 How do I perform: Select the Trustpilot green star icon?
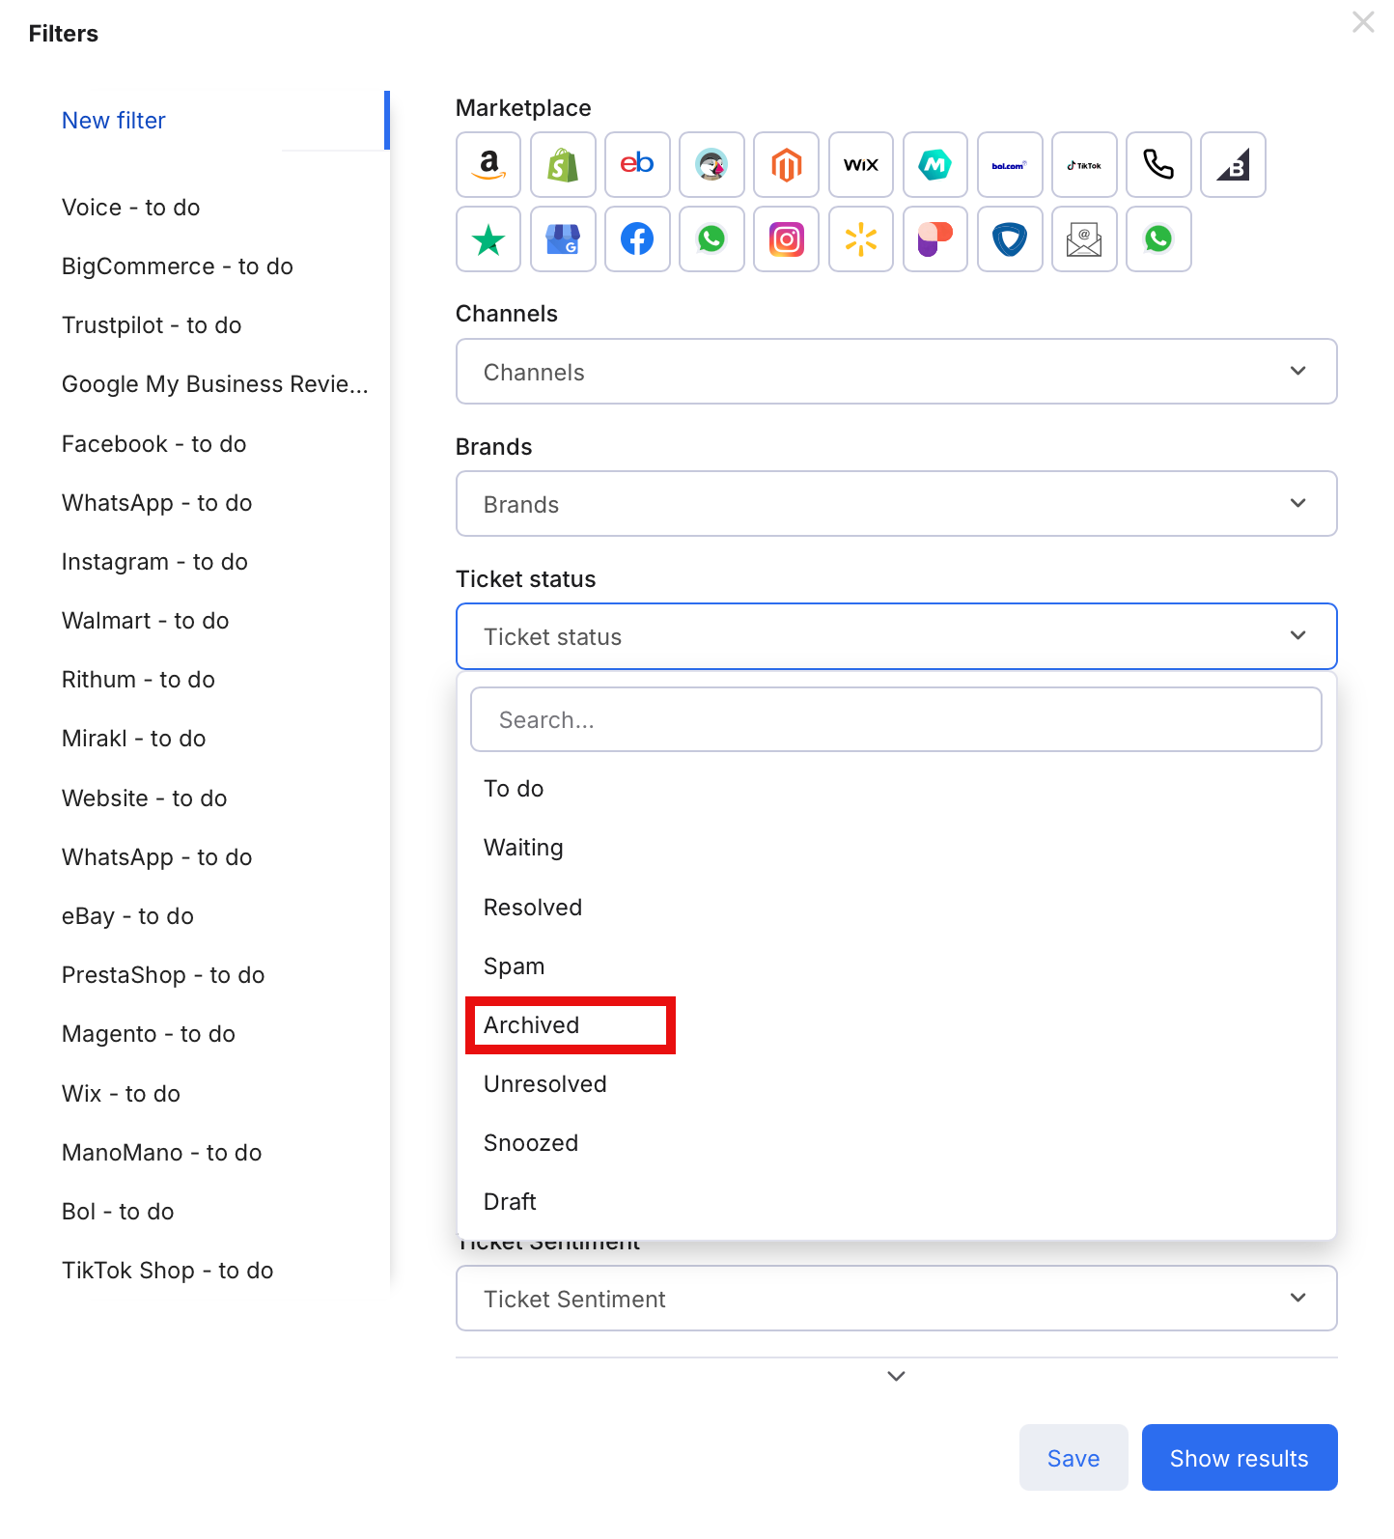pos(488,239)
